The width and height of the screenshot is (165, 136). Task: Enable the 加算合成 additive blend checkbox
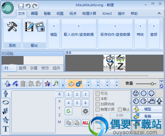tap(97, 104)
